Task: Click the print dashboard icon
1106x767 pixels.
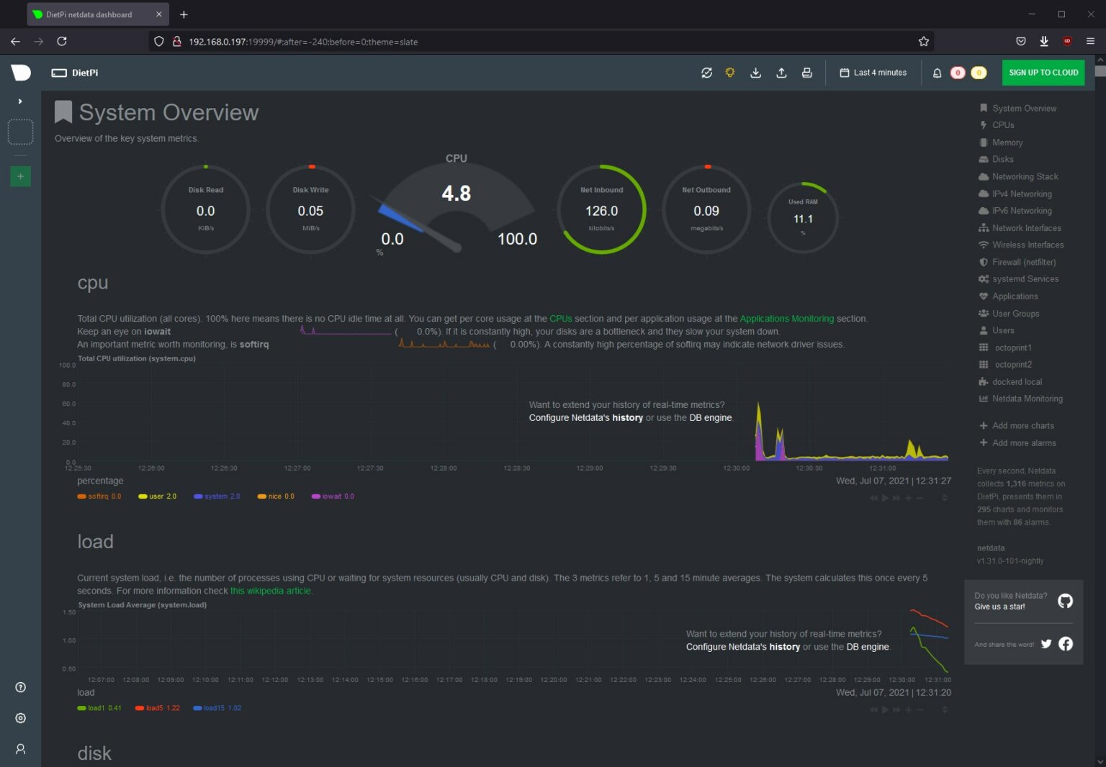Action: [x=806, y=73]
